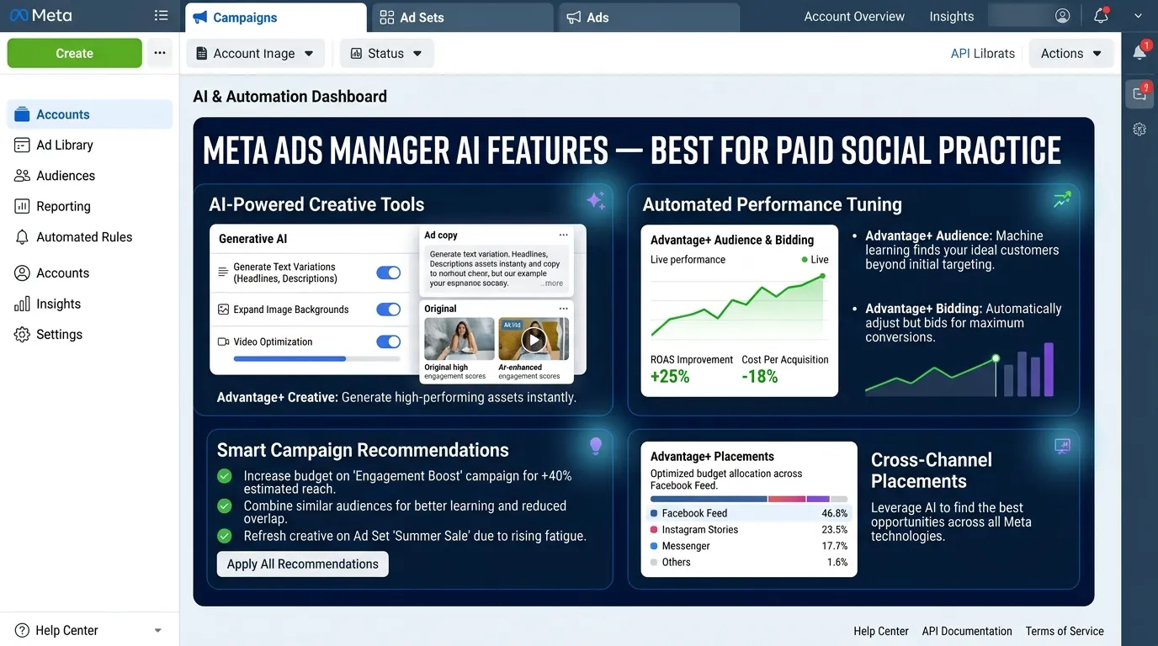Click the right rail bell icon
The image size is (1158, 646).
coord(1139,52)
